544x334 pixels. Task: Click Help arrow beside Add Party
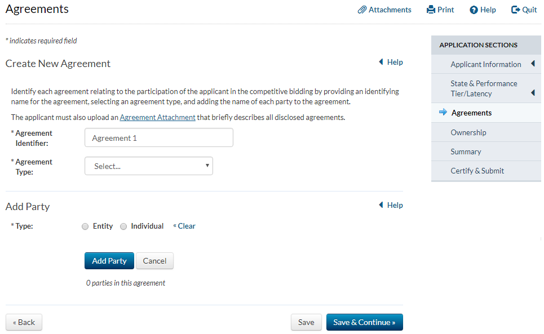(x=381, y=205)
